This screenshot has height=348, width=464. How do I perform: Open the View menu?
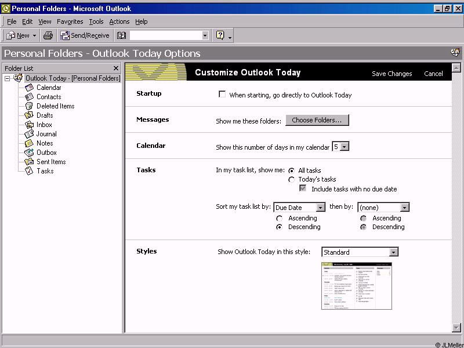pos(45,21)
